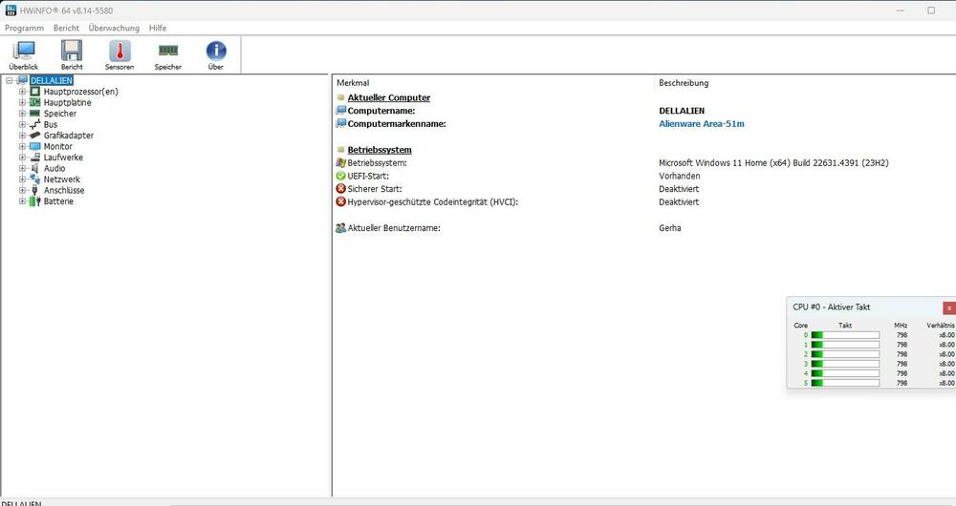Image resolution: width=956 pixels, height=506 pixels.
Task: Click the Bericht floppy disk icon
Action: (x=72, y=53)
